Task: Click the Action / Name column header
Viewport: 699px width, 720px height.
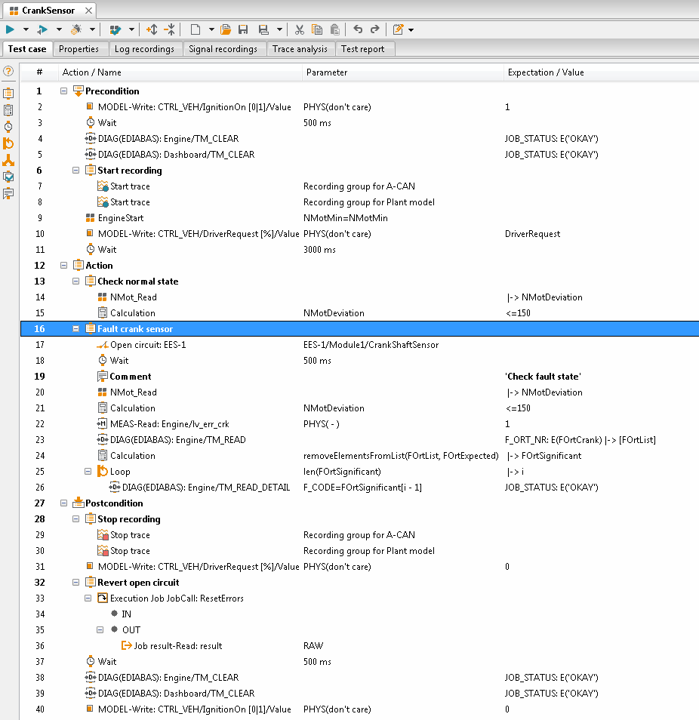Action: point(180,72)
